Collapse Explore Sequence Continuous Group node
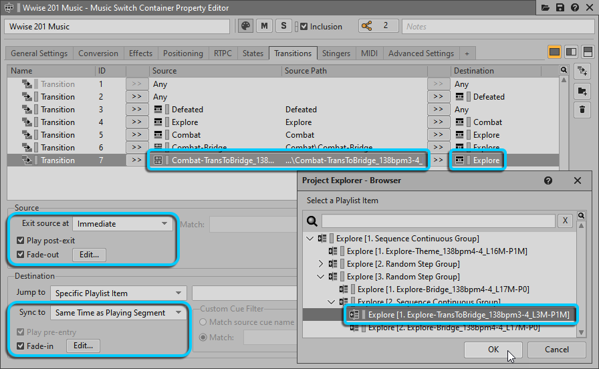 310,239
